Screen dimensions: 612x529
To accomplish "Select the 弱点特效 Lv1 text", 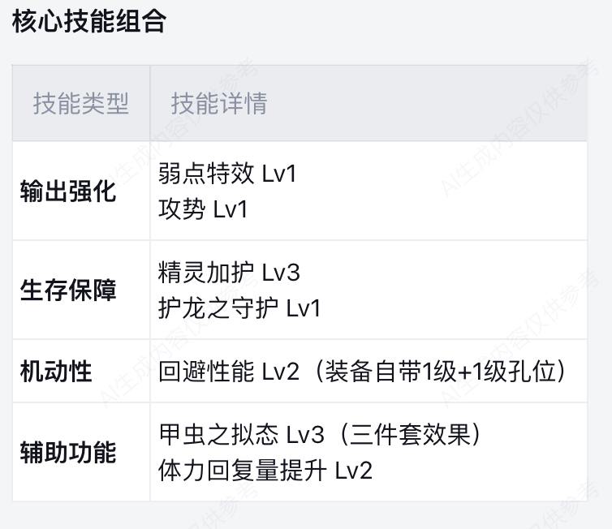I will [227, 173].
